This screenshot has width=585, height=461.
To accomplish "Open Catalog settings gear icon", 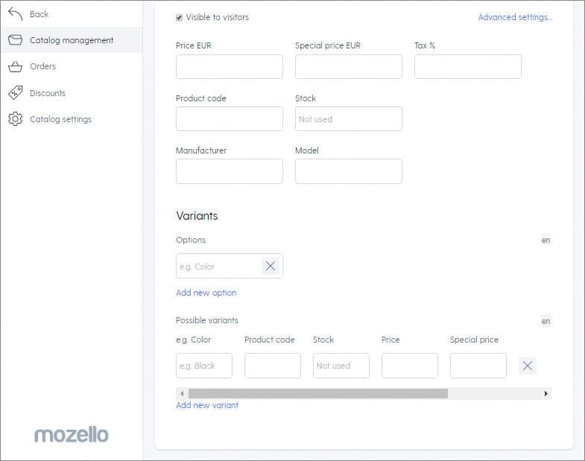I will (x=16, y=119).
